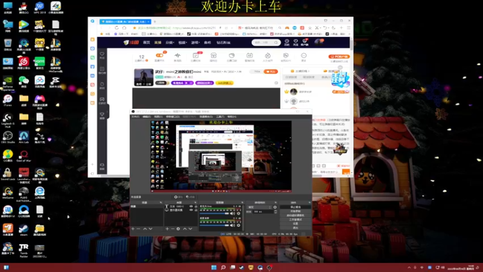
Task: Click the 关注 heart in Douyu left sidebar
Action: pos(102,54)
